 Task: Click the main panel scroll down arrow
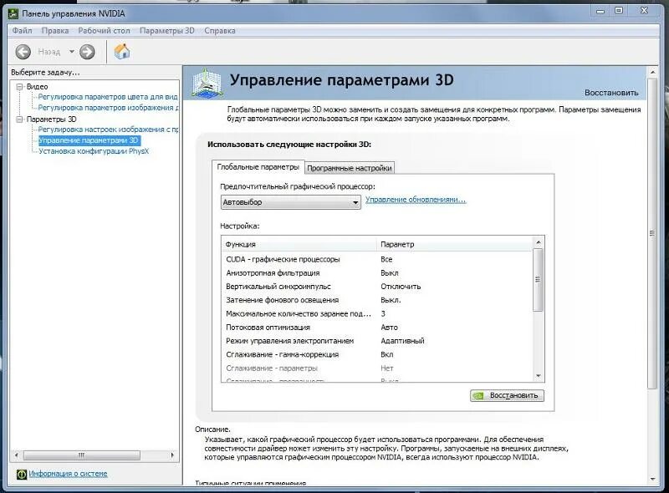pyautogui.click(x=652, y=480)
